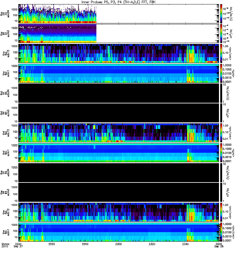
Task: Select the tha fbk edc12 spectrogram panel
Action: pyautogui.click(x=119, y=53)
